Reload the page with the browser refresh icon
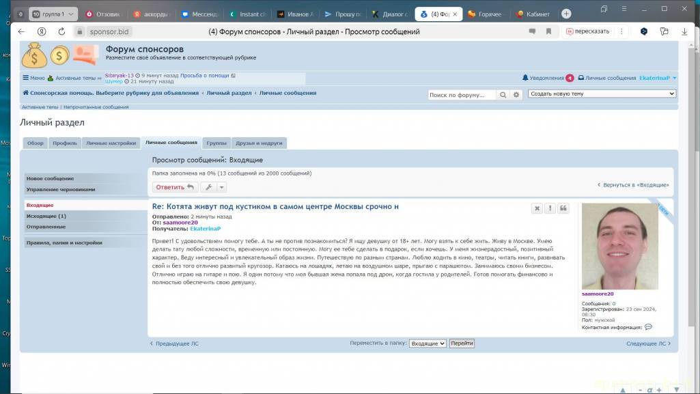 pyautogui.click(x=61, y=31)
